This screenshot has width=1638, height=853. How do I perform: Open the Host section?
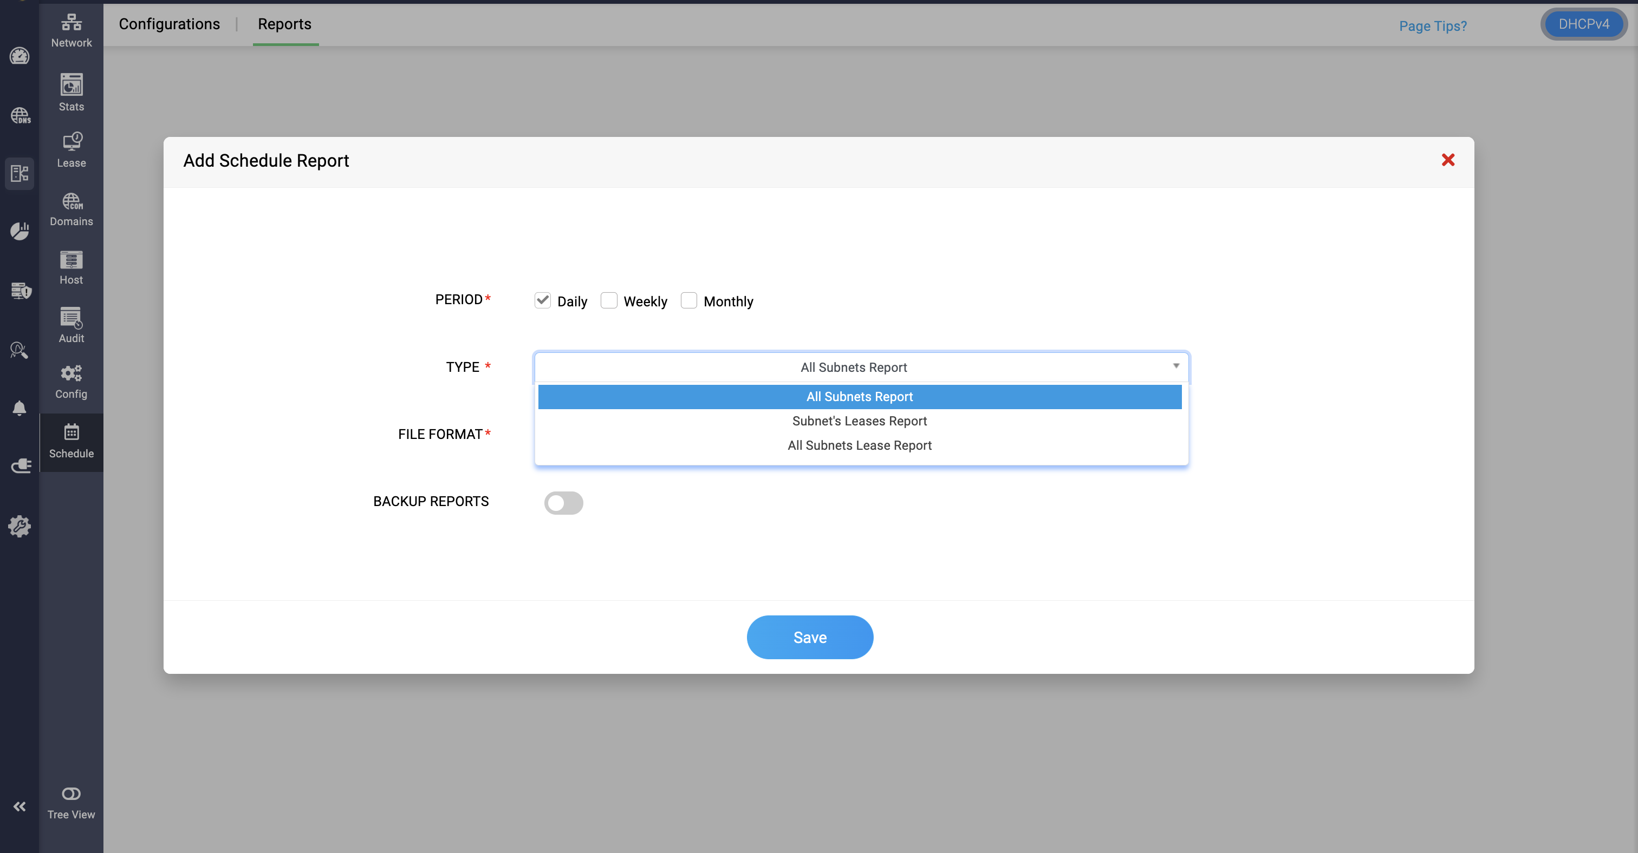[71, 268]
